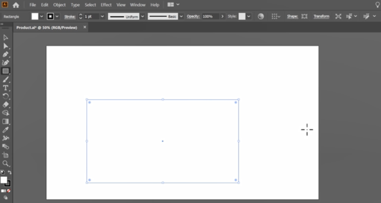Select the Gradient tool

pos(5,121)
